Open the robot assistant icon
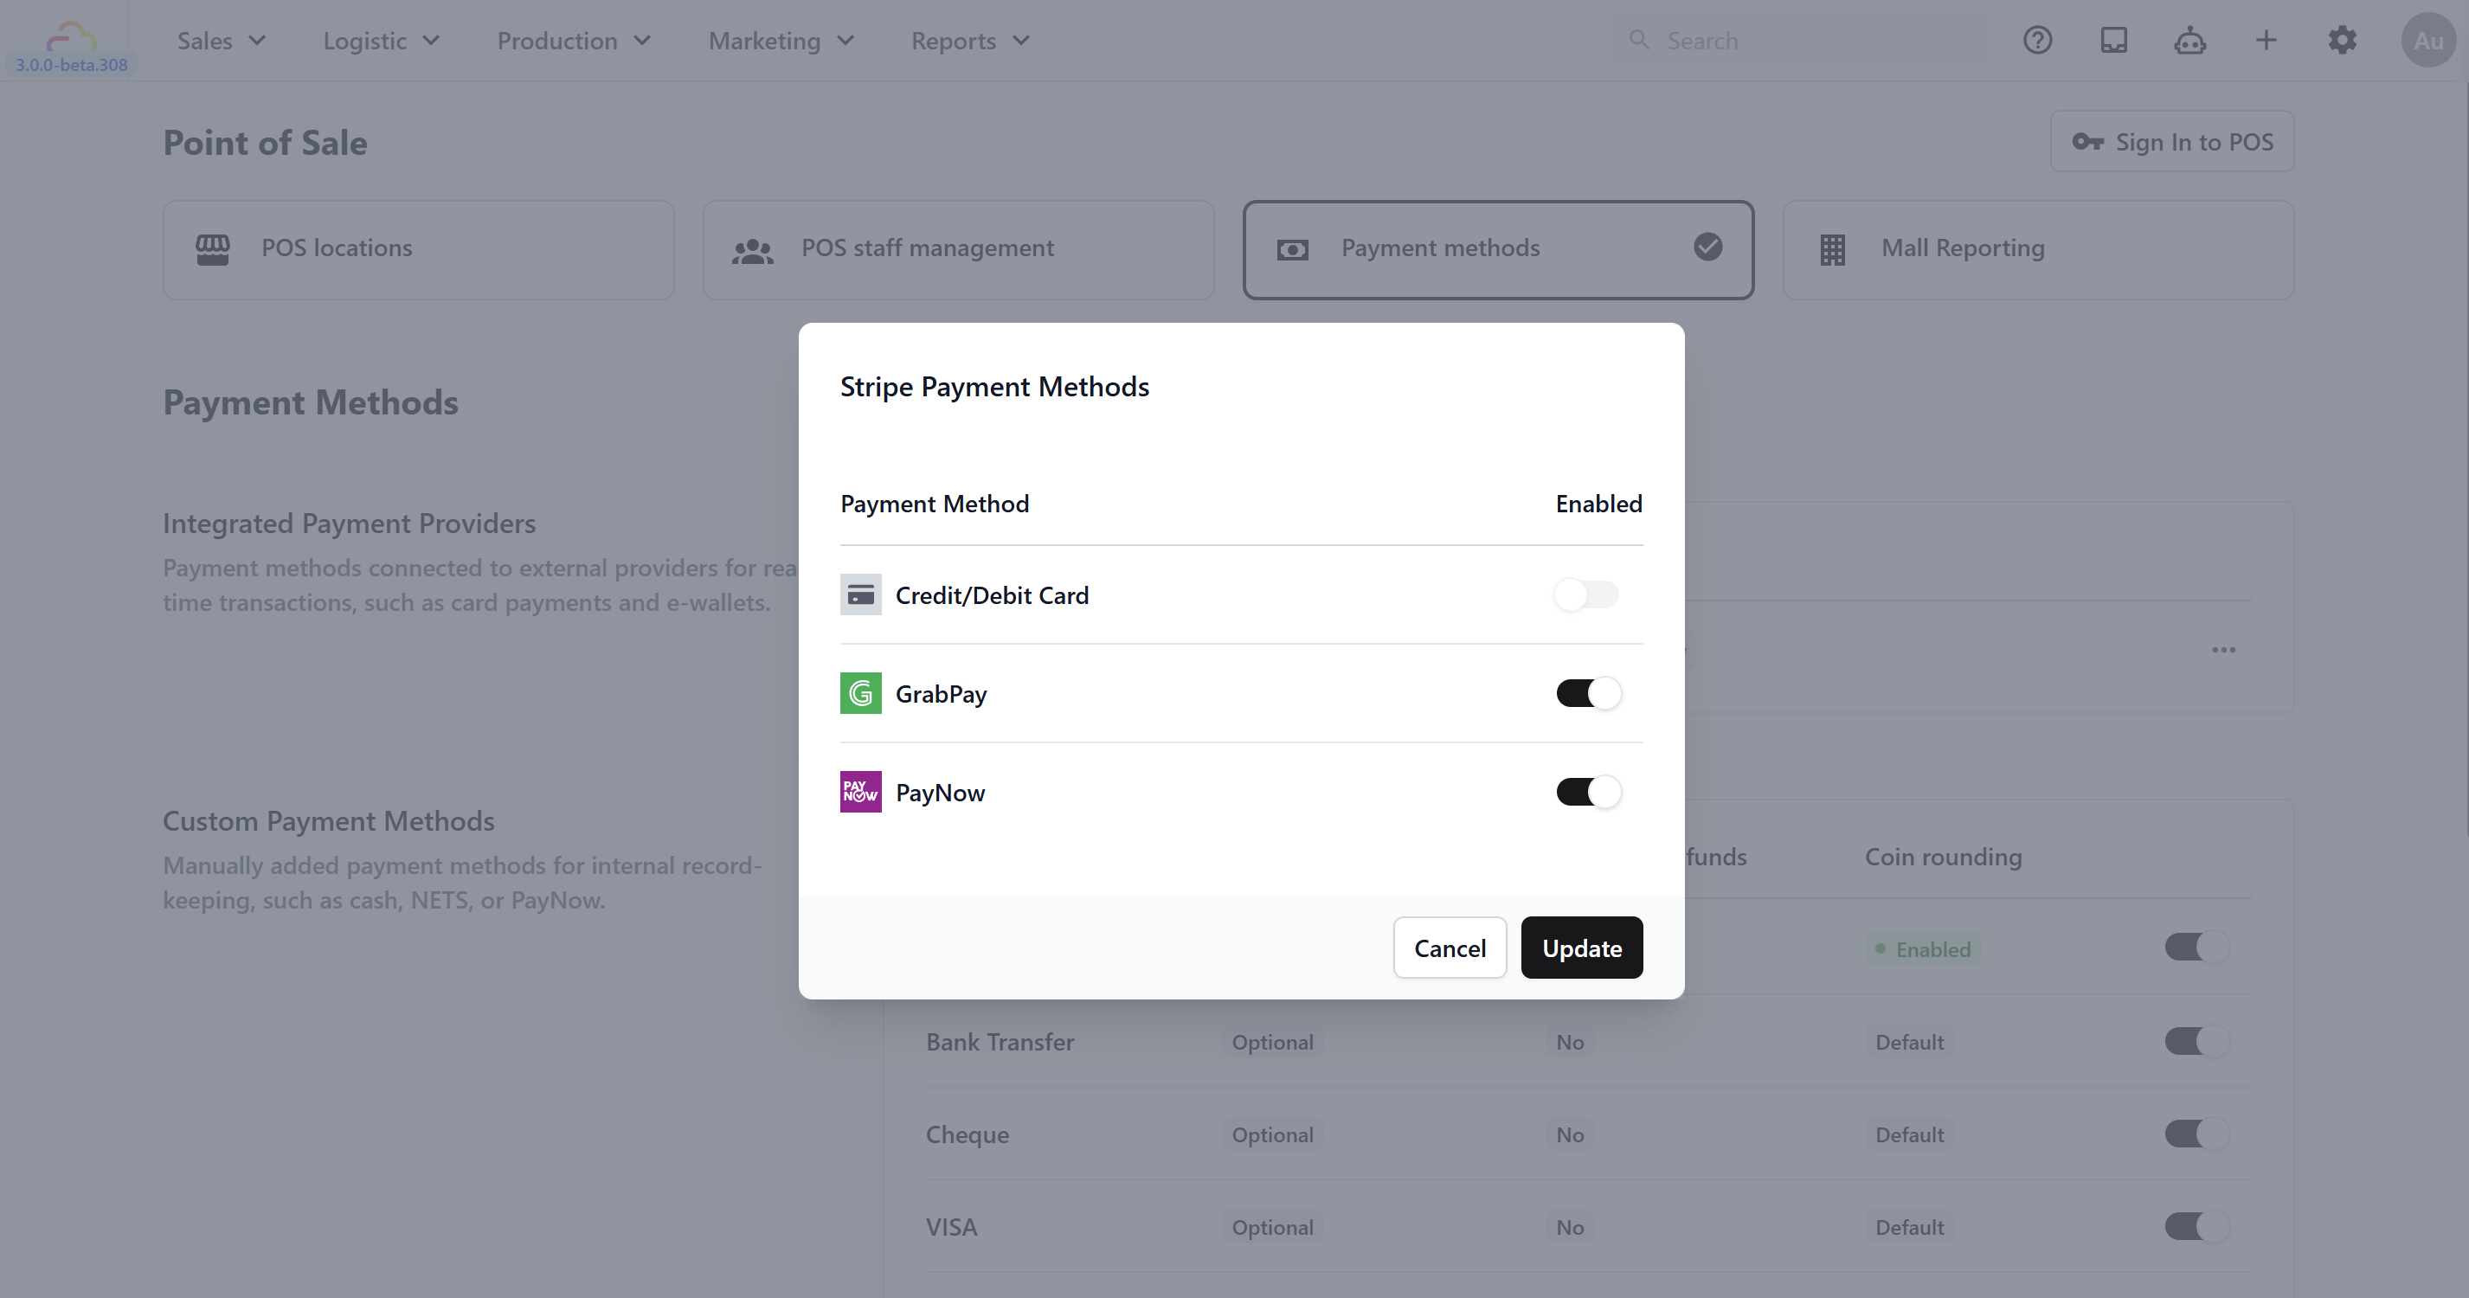The image size is (2469, 1298). pos(2189,41)
